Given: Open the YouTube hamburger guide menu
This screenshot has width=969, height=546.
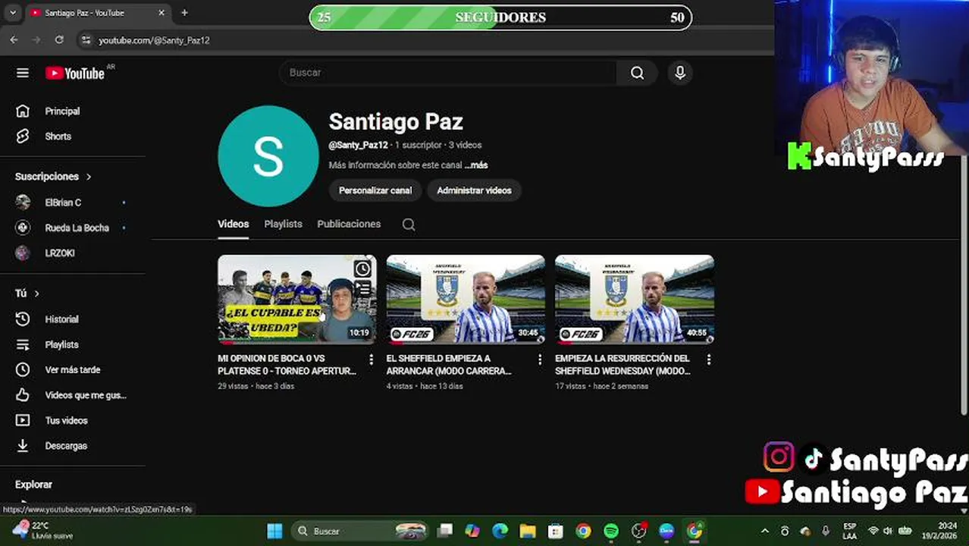Looking at the screenshot, I should pyautogui.click(x=23, y=73).
